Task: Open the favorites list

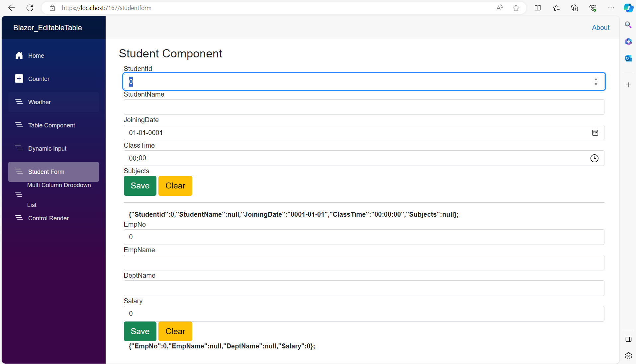Action: 556,8
